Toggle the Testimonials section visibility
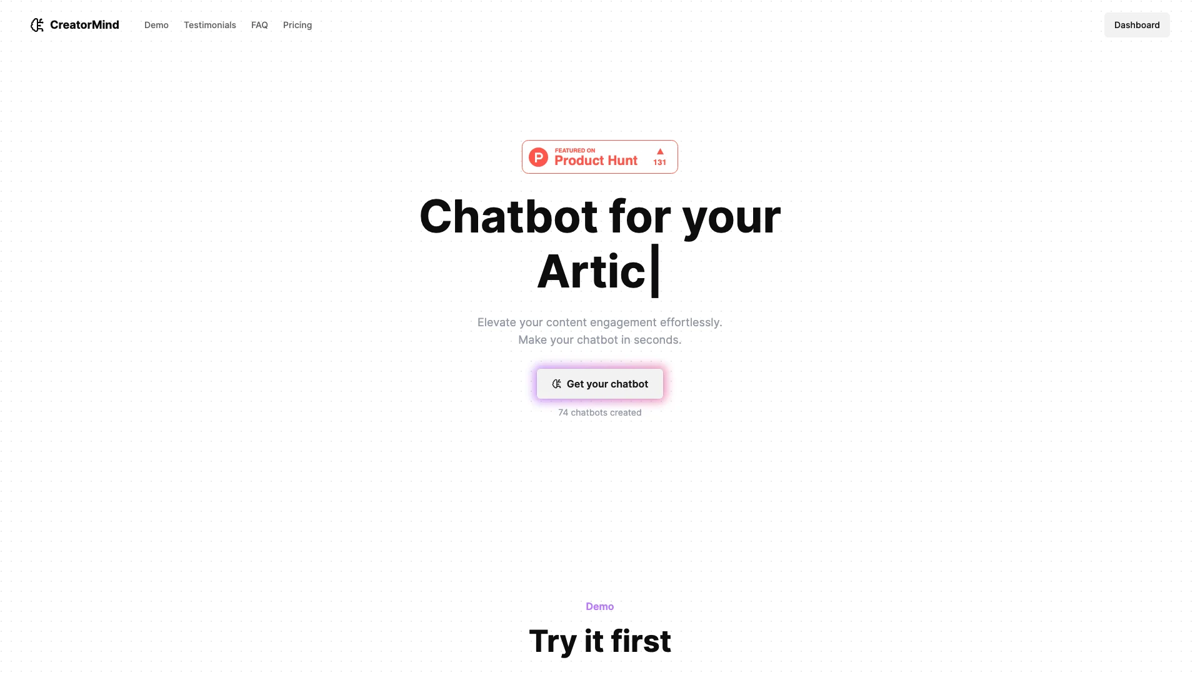This screenshot has height=675, width=1200. pos(209,25)
